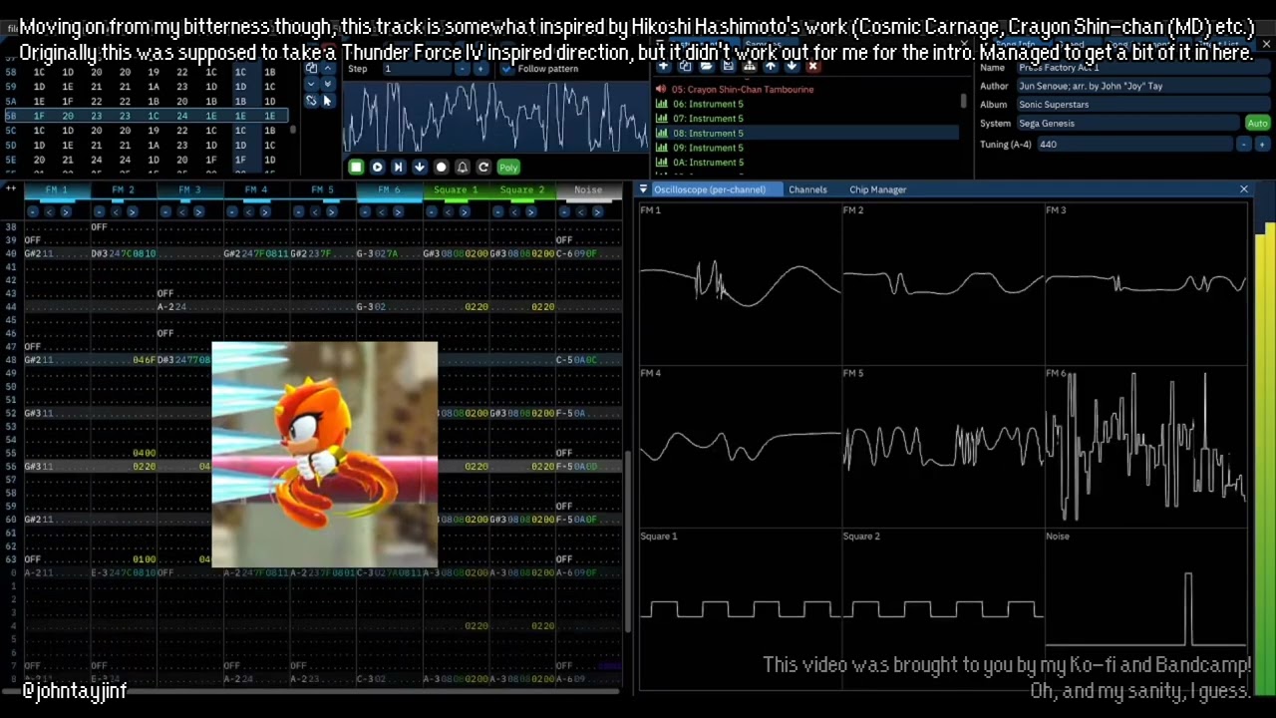
Task: Mute the Square 1 channel header
Action: 456,189
